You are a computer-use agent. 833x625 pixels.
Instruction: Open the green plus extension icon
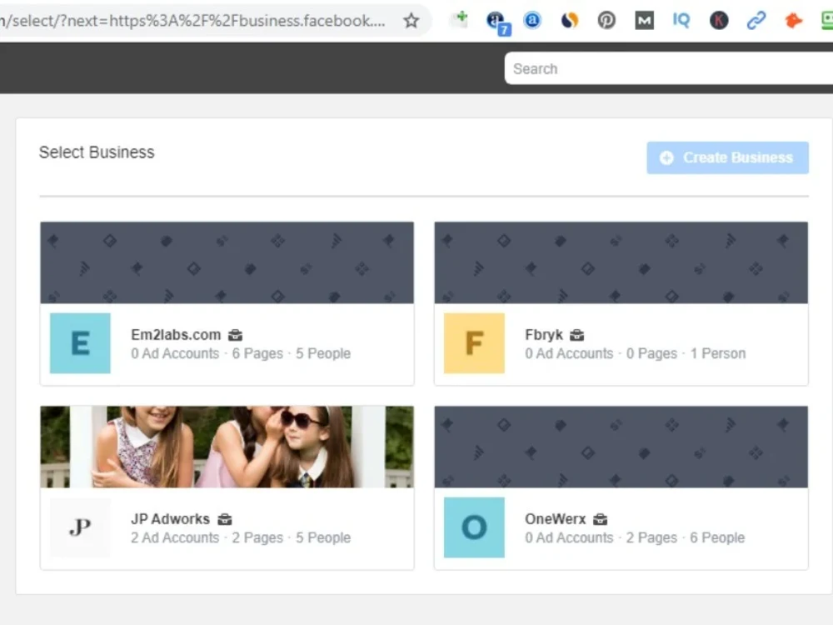460,20
